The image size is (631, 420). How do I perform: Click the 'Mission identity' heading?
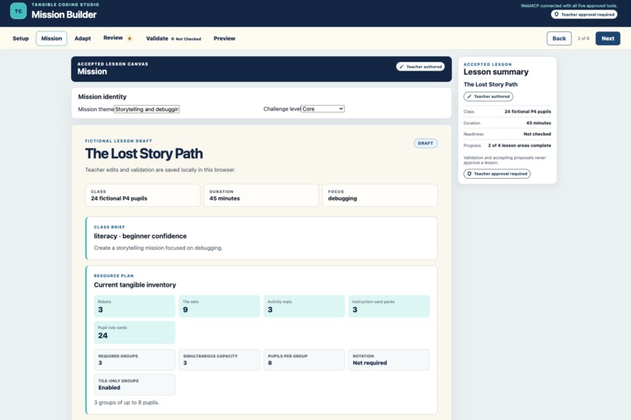(x=103, y=96)
